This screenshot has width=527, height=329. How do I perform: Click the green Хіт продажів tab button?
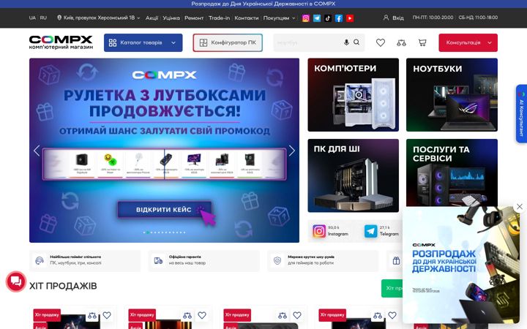pyautogui.click(x=392, y=288)
